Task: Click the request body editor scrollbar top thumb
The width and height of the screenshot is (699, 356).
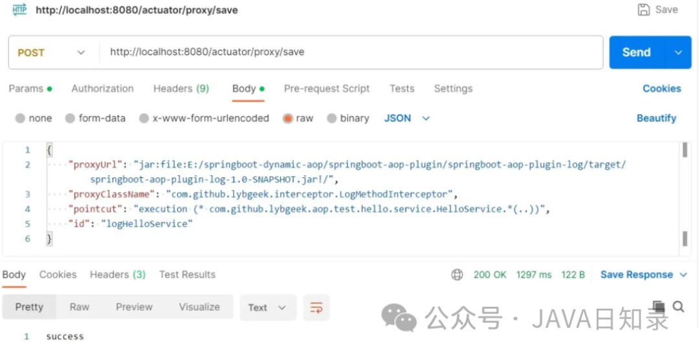Action: click(x=685, y=150)
